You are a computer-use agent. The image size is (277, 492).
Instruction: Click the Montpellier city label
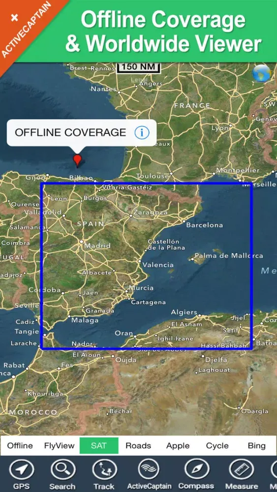tap(239, 170)
